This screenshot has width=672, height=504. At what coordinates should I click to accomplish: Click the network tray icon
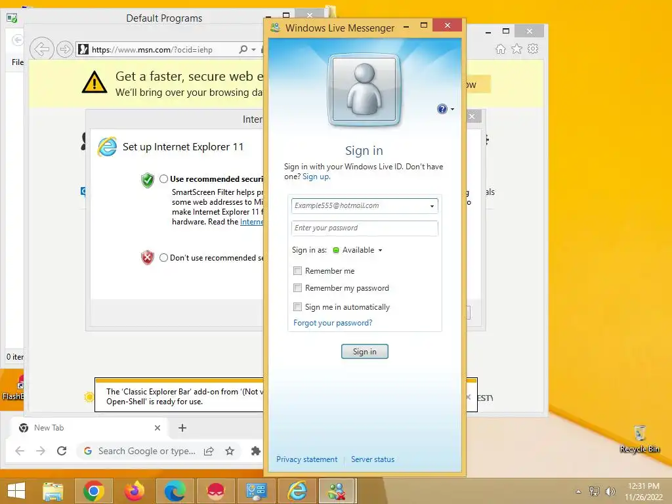point(594,491)
